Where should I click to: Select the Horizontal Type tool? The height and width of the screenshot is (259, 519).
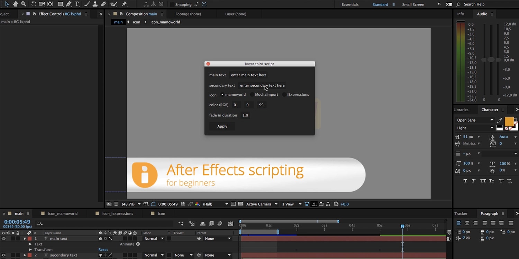click(77, 4)
